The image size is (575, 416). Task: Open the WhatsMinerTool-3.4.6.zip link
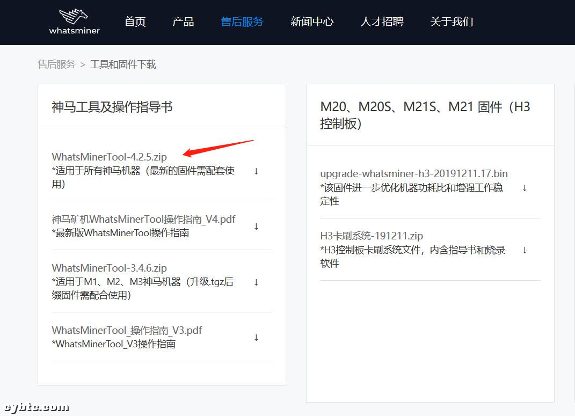(110, 268)
